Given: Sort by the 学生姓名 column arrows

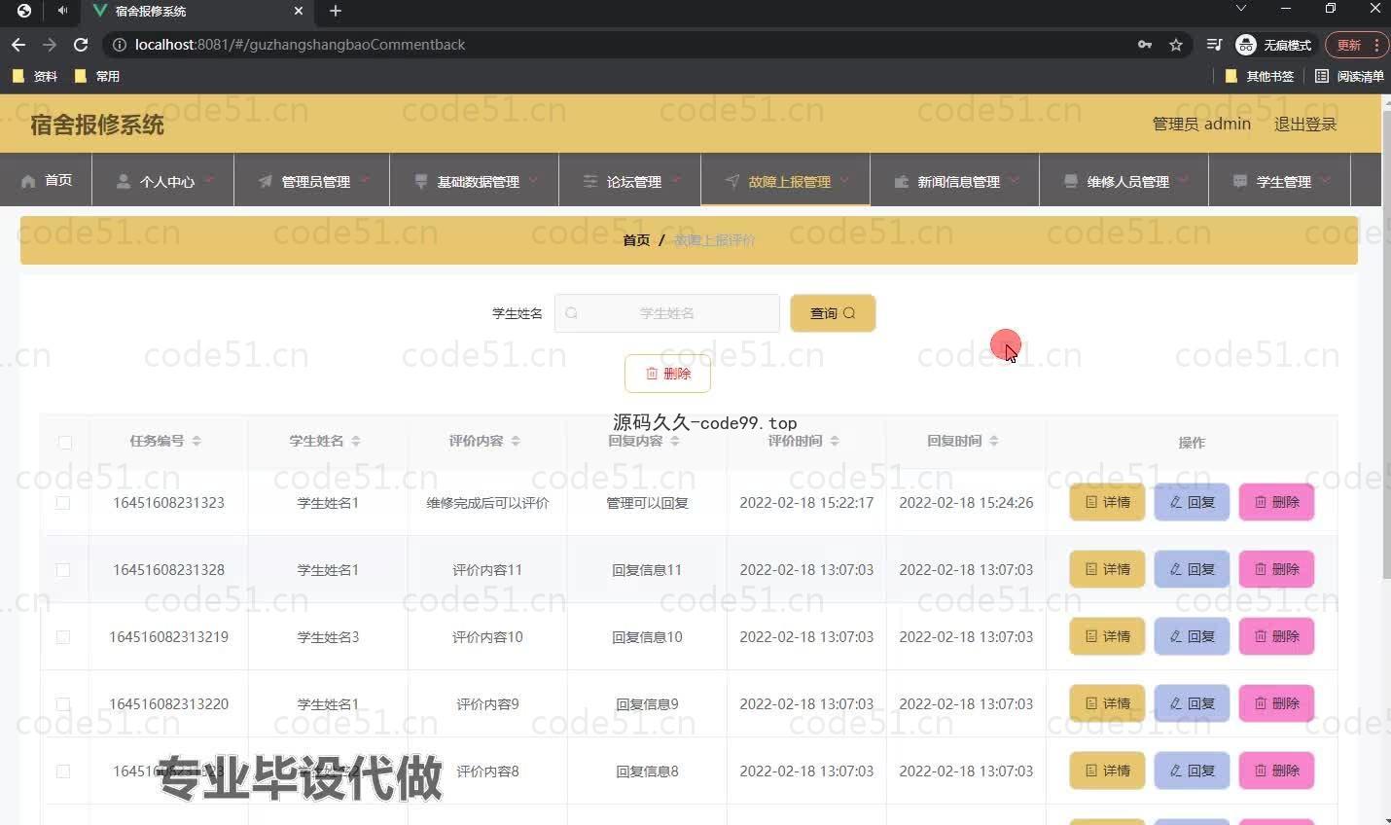Looking at the screenshot, I should (x=356, y=441).
